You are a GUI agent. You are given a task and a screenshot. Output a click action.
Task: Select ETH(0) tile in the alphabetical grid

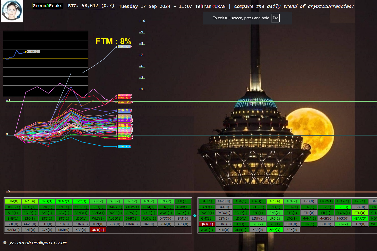[309, 213]
